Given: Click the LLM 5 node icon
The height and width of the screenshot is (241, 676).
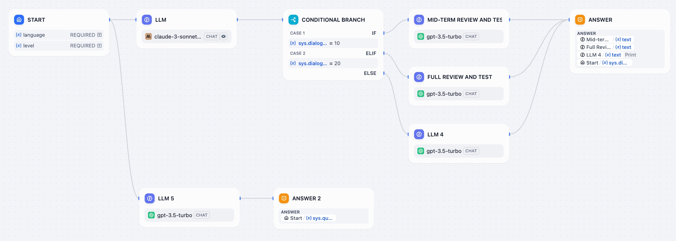Looking at the screenshot, I should click(150, 198).
